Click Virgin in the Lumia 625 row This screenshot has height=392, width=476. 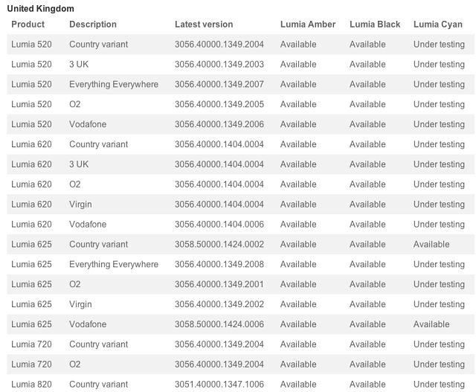point(80,304)
